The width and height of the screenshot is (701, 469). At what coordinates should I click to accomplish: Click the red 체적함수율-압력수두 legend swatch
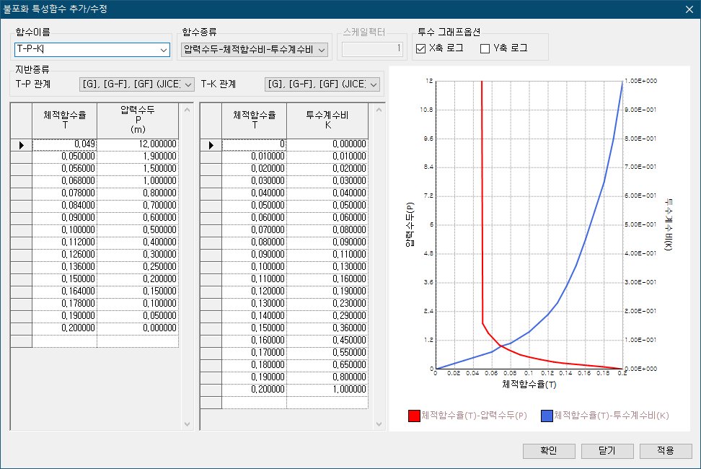[x=414, y=416]
